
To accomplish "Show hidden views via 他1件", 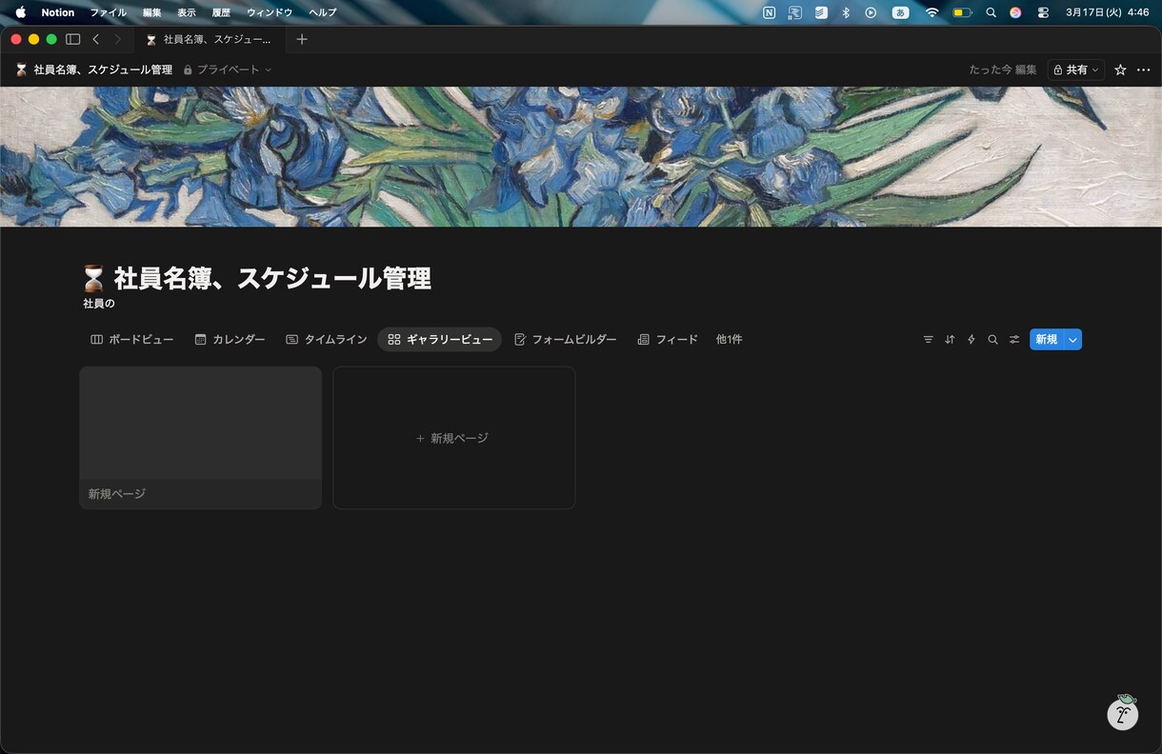I will [729, 340].
